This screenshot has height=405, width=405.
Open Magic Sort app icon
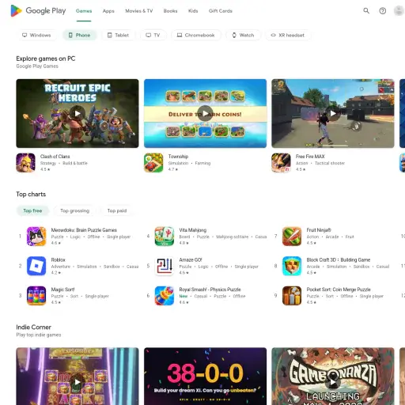(36, 296)
